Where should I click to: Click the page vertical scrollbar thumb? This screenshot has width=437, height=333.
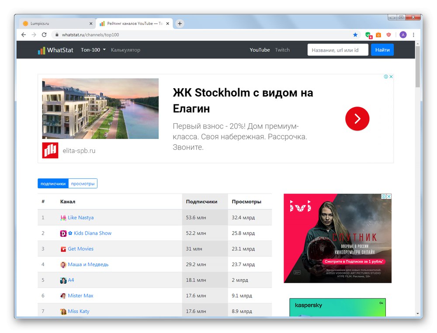point(417,66)
